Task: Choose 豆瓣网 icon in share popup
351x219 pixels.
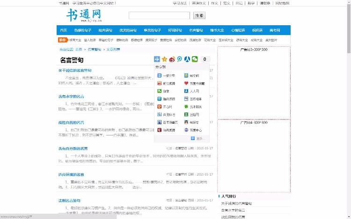Action: (x=186, y=114)
